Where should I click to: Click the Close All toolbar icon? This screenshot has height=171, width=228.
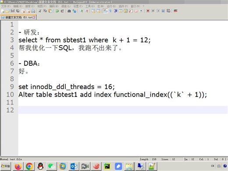coord(28,11)
